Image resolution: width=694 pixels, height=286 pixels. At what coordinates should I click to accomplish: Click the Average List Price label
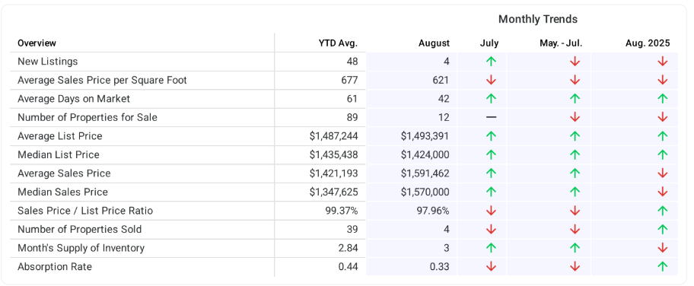pos(60,136)
